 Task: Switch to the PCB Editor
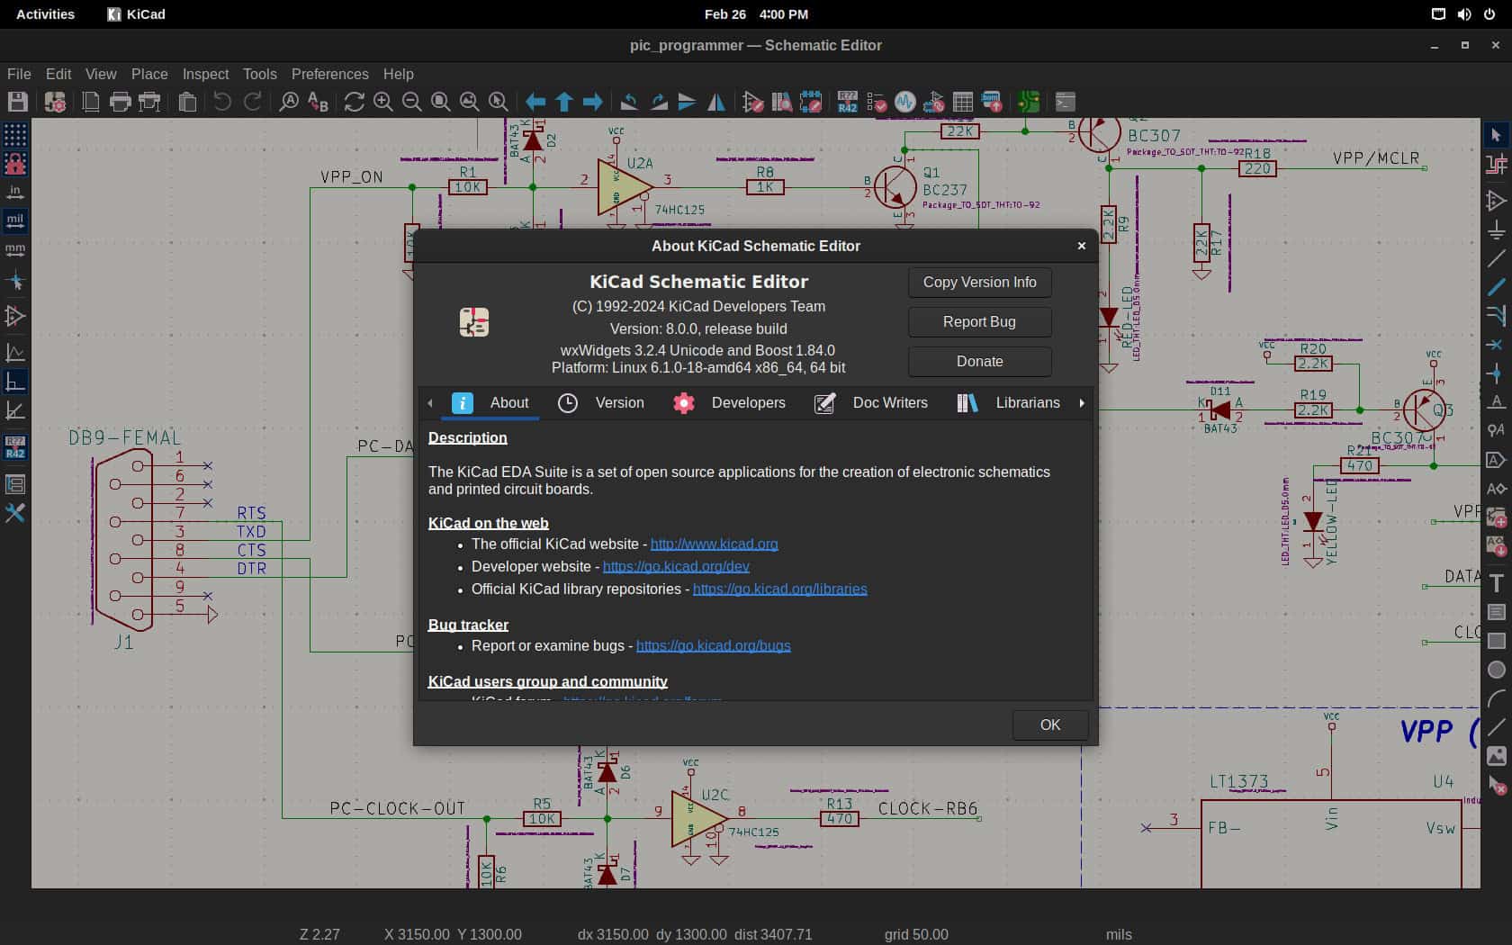click(x=1029, y=102)
